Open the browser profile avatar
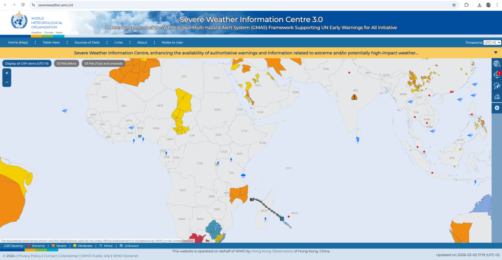The image size is (502, 260). (x=488, y=5)
